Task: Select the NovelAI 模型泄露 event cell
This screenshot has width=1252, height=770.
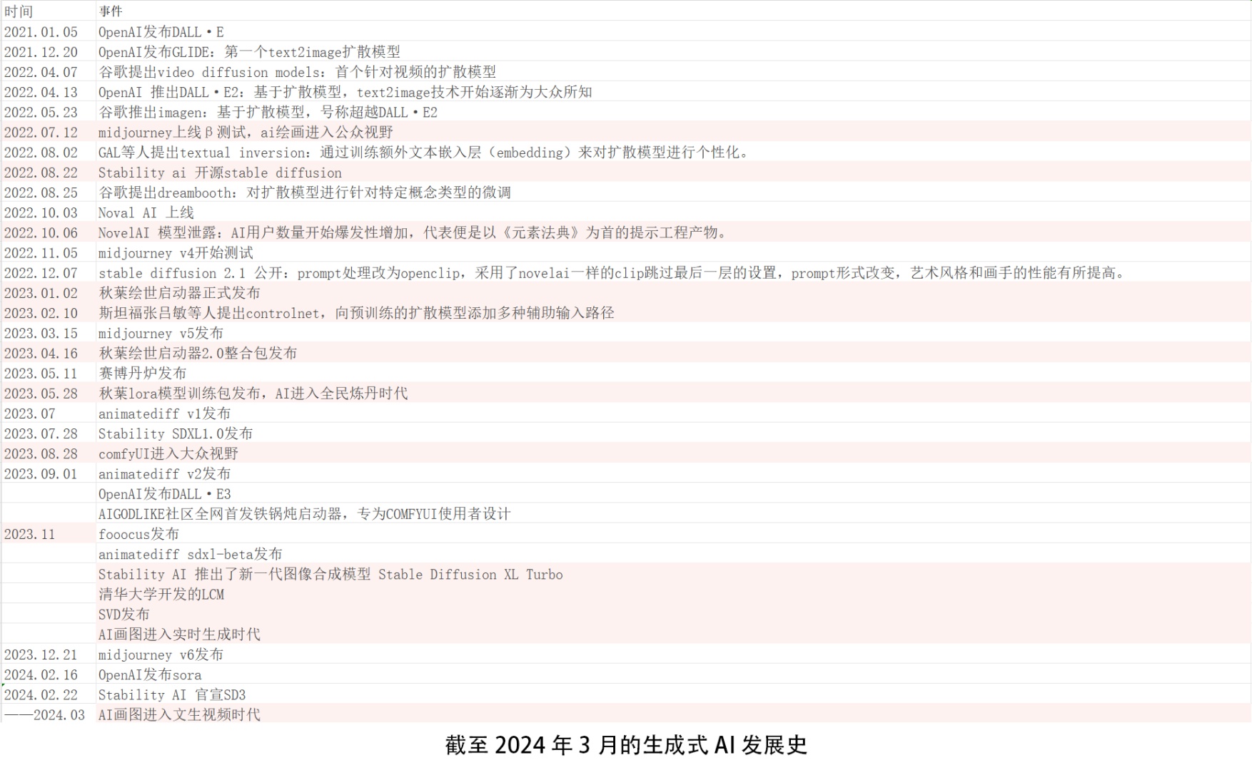Action: coord(673,232)
